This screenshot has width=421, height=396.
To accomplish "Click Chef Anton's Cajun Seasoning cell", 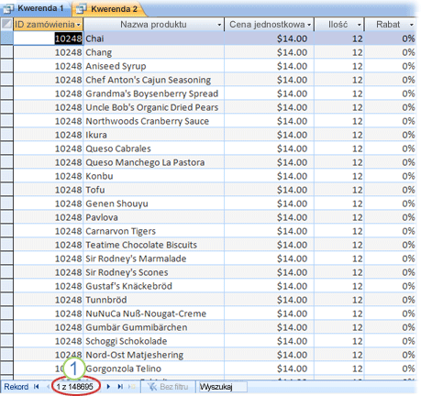I will coord(154,80).
